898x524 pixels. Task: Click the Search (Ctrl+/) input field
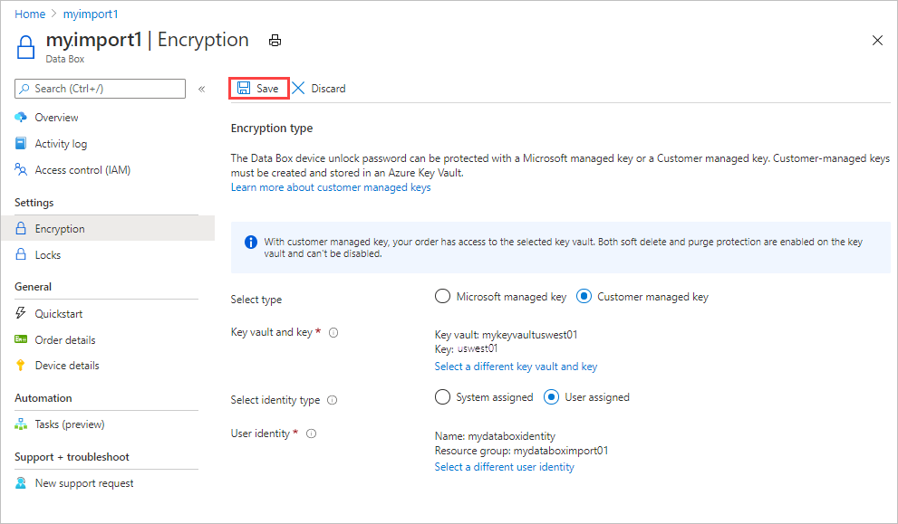101,89
